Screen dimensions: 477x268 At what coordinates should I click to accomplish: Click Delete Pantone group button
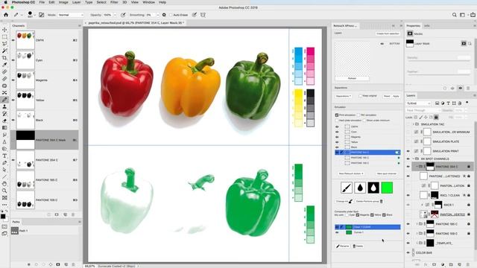369,201
